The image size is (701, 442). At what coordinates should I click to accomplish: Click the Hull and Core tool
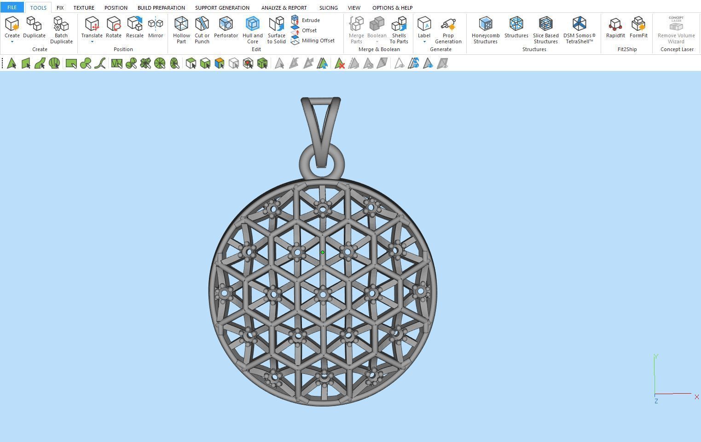tap(253, 30)
